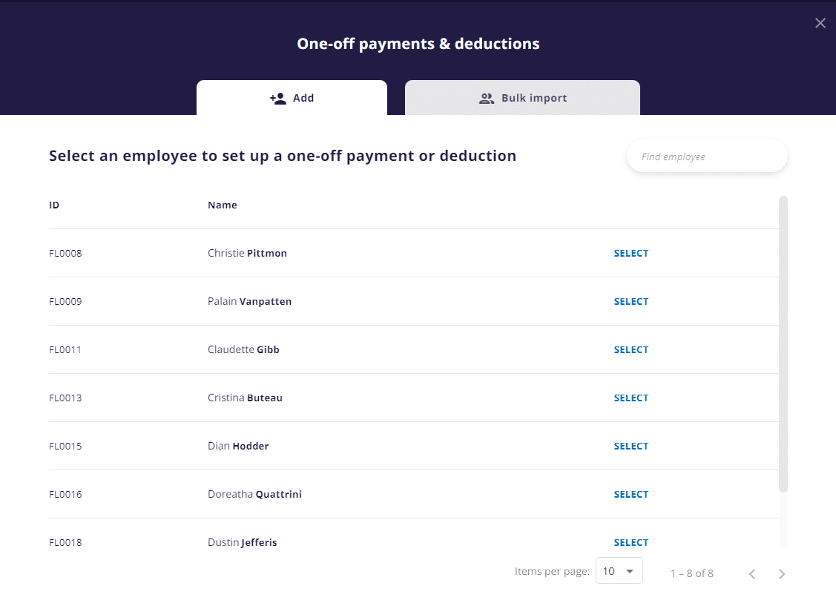Viewport: 836px width, 606px height.
Task: Select employee Dian Hodder
Action: pyautogui.click(x=631, y=446)
